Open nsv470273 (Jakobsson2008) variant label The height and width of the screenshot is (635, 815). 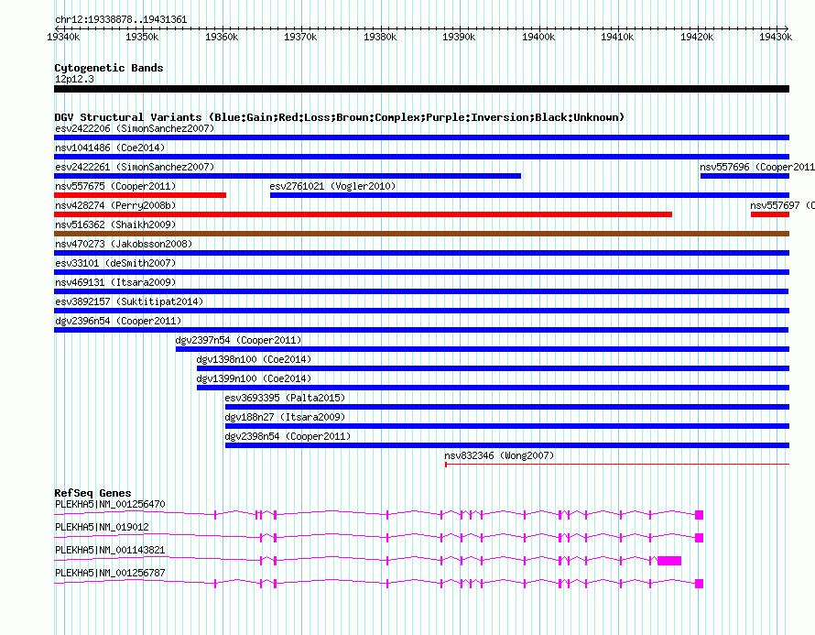point(124,244)
